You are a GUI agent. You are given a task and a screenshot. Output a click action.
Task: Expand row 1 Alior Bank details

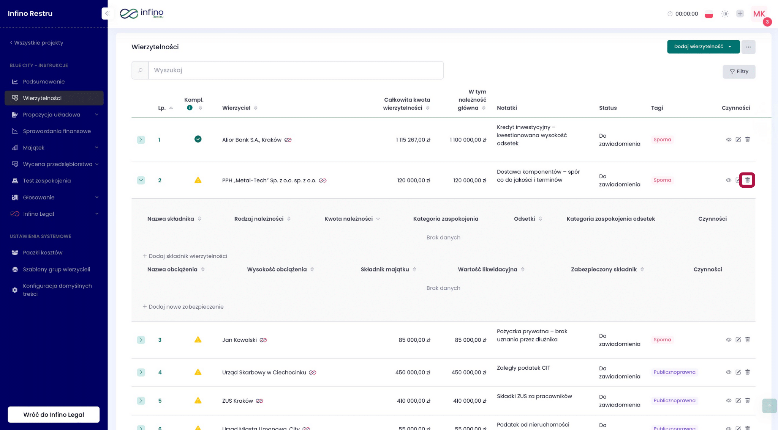[141, 140]
